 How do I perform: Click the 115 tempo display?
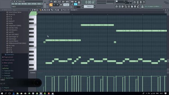click(66, 5)
